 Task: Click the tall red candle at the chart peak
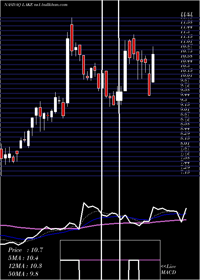point(72,38)
